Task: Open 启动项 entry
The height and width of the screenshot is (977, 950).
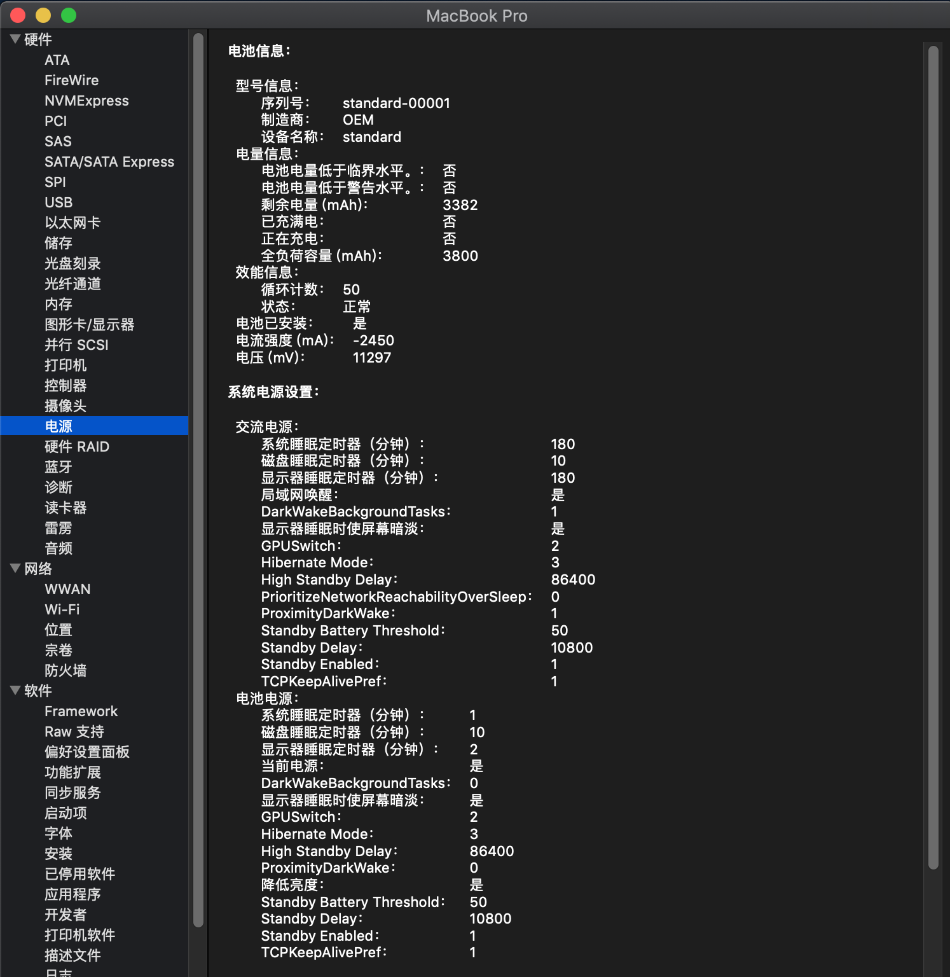Action: pyautogui.click(x=65, y=813)
